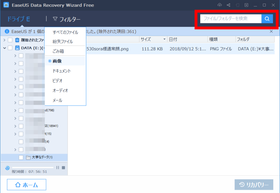This screenshot has width=280, height=193.
Task: Stop the running scan
Action: (x=63, y=168)
